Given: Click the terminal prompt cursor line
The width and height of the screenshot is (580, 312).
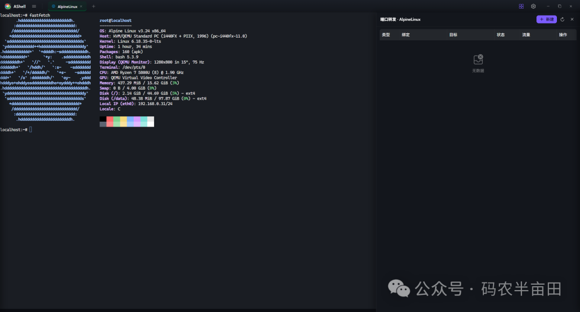Looking at the screenshot, I should 16,130.
